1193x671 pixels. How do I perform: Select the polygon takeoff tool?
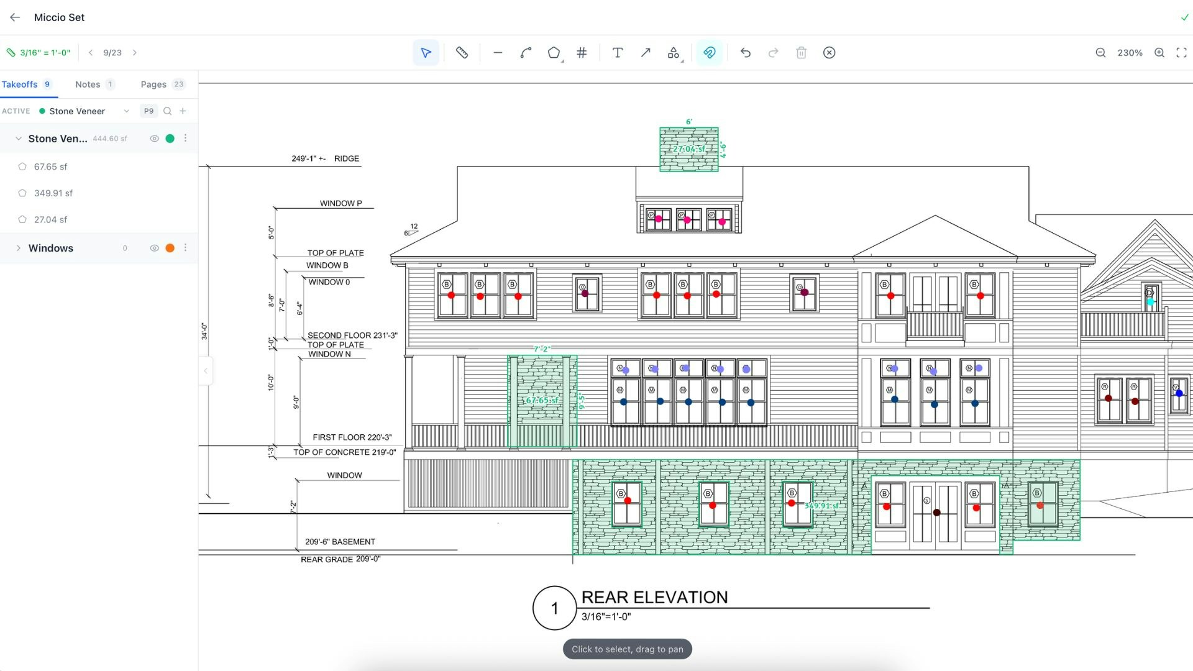pos(553,53)
